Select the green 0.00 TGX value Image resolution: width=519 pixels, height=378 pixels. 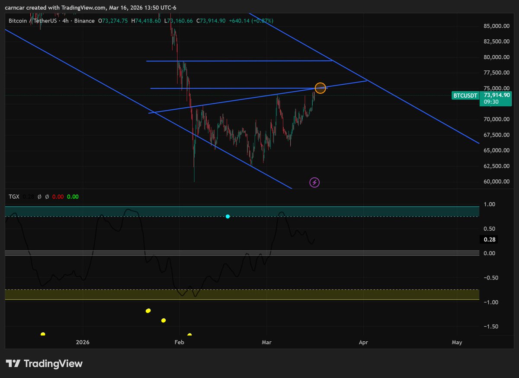coord(73,197)
